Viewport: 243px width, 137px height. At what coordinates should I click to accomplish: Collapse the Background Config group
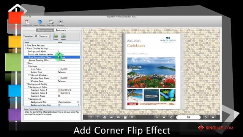(27, 84)
